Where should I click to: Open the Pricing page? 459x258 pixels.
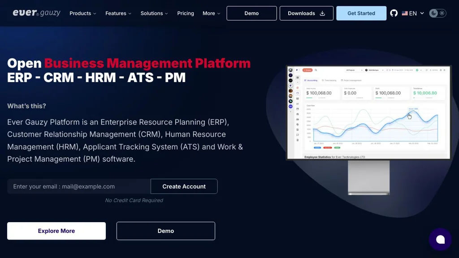(x=186, y=13)
